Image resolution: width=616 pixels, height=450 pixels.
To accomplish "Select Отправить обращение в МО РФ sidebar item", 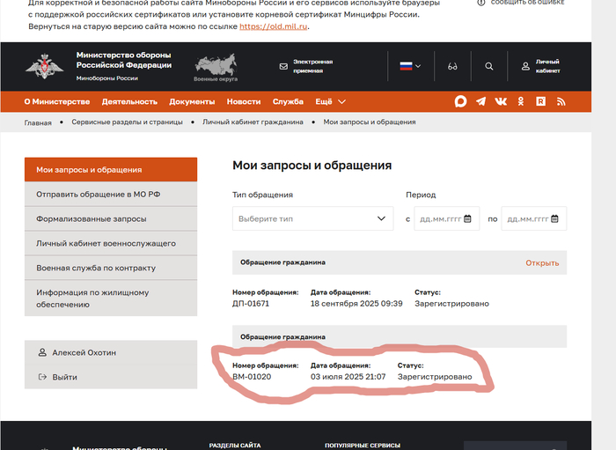I will pos(96,194).
